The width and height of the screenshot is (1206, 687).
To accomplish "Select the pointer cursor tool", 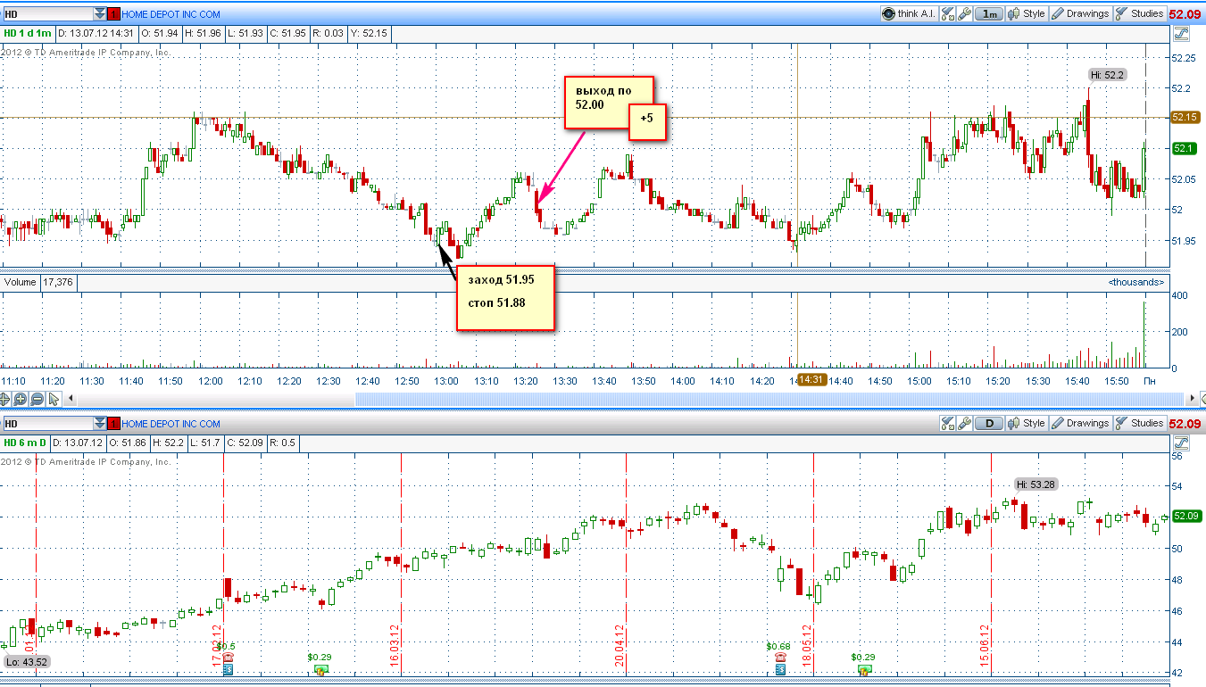I will (54, 399).
